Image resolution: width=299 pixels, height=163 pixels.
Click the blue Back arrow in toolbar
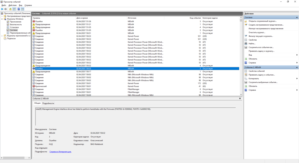click(x=2, y=9)
